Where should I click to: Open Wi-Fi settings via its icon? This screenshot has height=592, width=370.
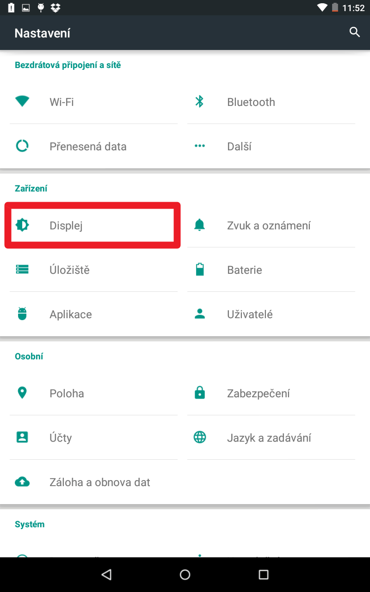click(x=22, y=101)
